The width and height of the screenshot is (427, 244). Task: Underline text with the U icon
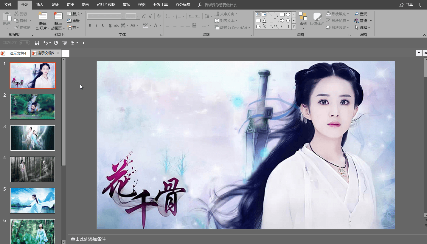pyautogui.click(x=103, y=25)
